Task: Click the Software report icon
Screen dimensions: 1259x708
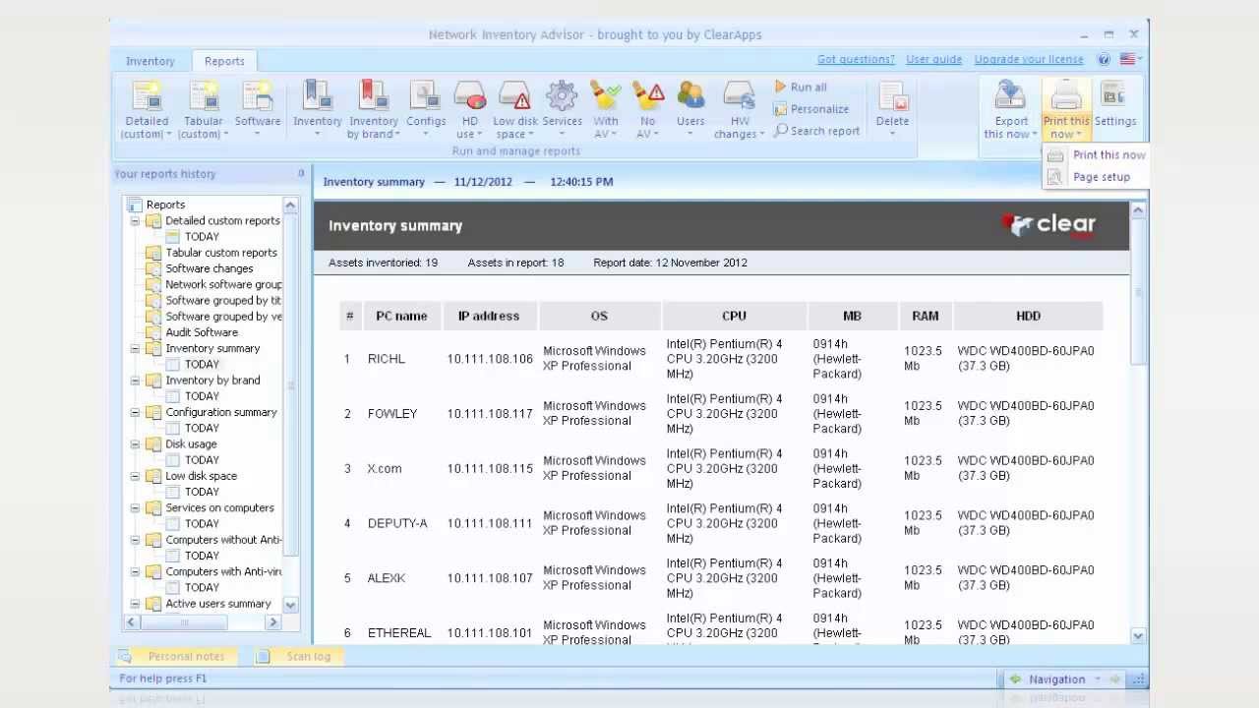Action: 258,96
